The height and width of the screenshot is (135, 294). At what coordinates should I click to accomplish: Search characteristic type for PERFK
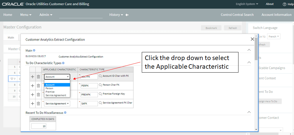tap(100, 85)
